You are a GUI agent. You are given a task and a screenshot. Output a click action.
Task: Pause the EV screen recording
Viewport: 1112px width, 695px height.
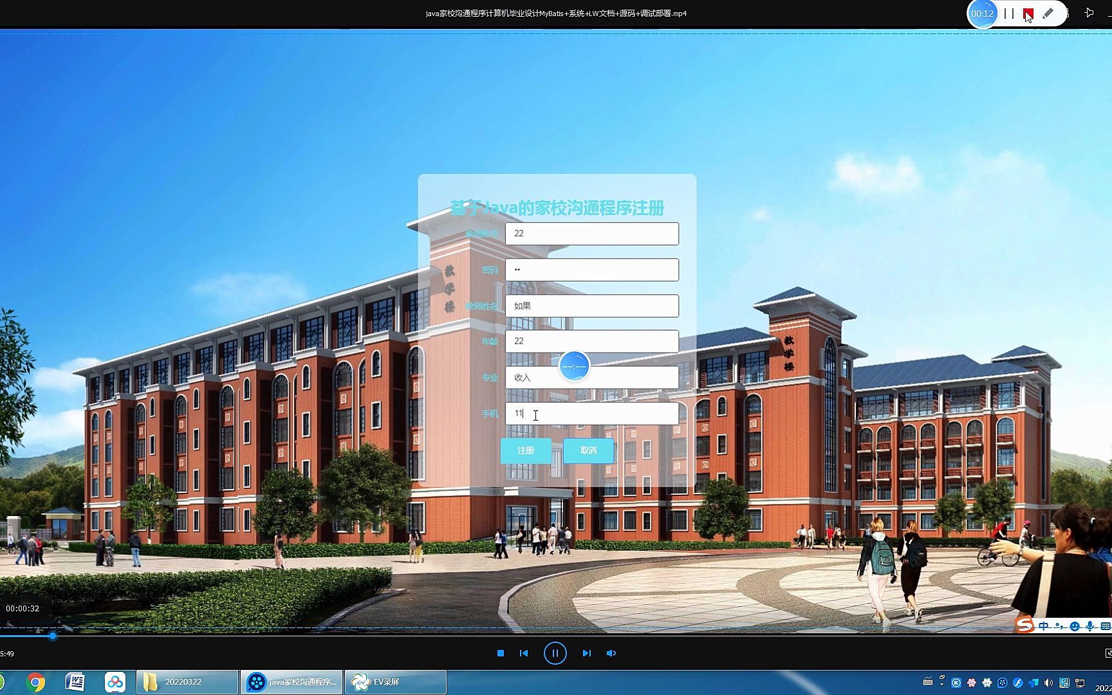(1008, 14)
